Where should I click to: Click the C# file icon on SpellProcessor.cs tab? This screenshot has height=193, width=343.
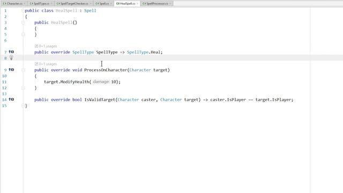[144, 4]
